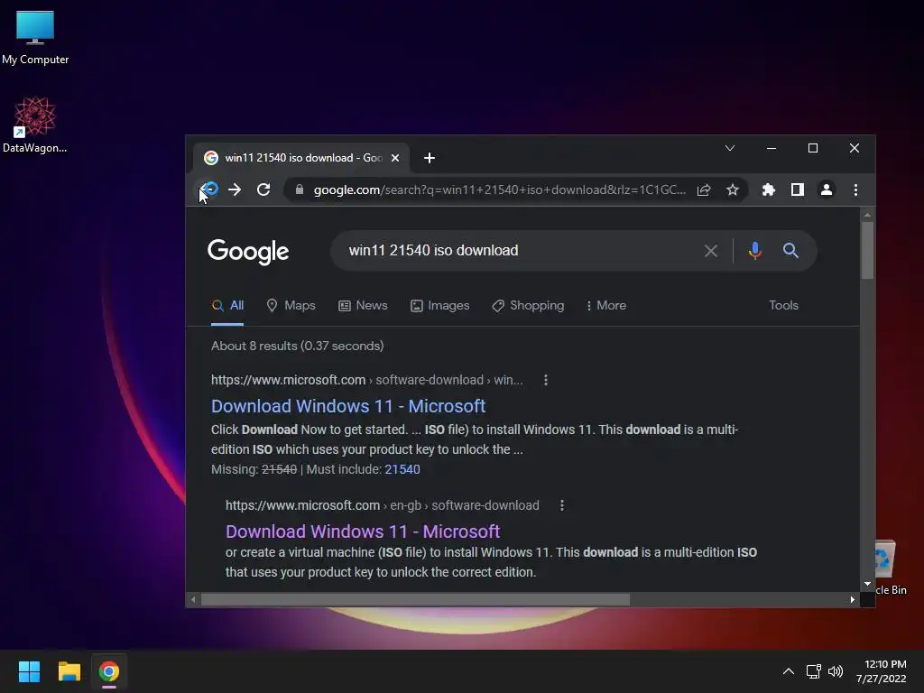
Task: Click the Must include 21540 link
Action: [x=402, y=469]
